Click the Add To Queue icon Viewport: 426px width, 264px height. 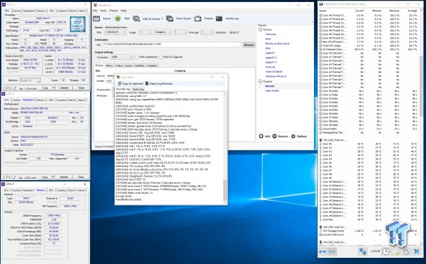[136, 19]
